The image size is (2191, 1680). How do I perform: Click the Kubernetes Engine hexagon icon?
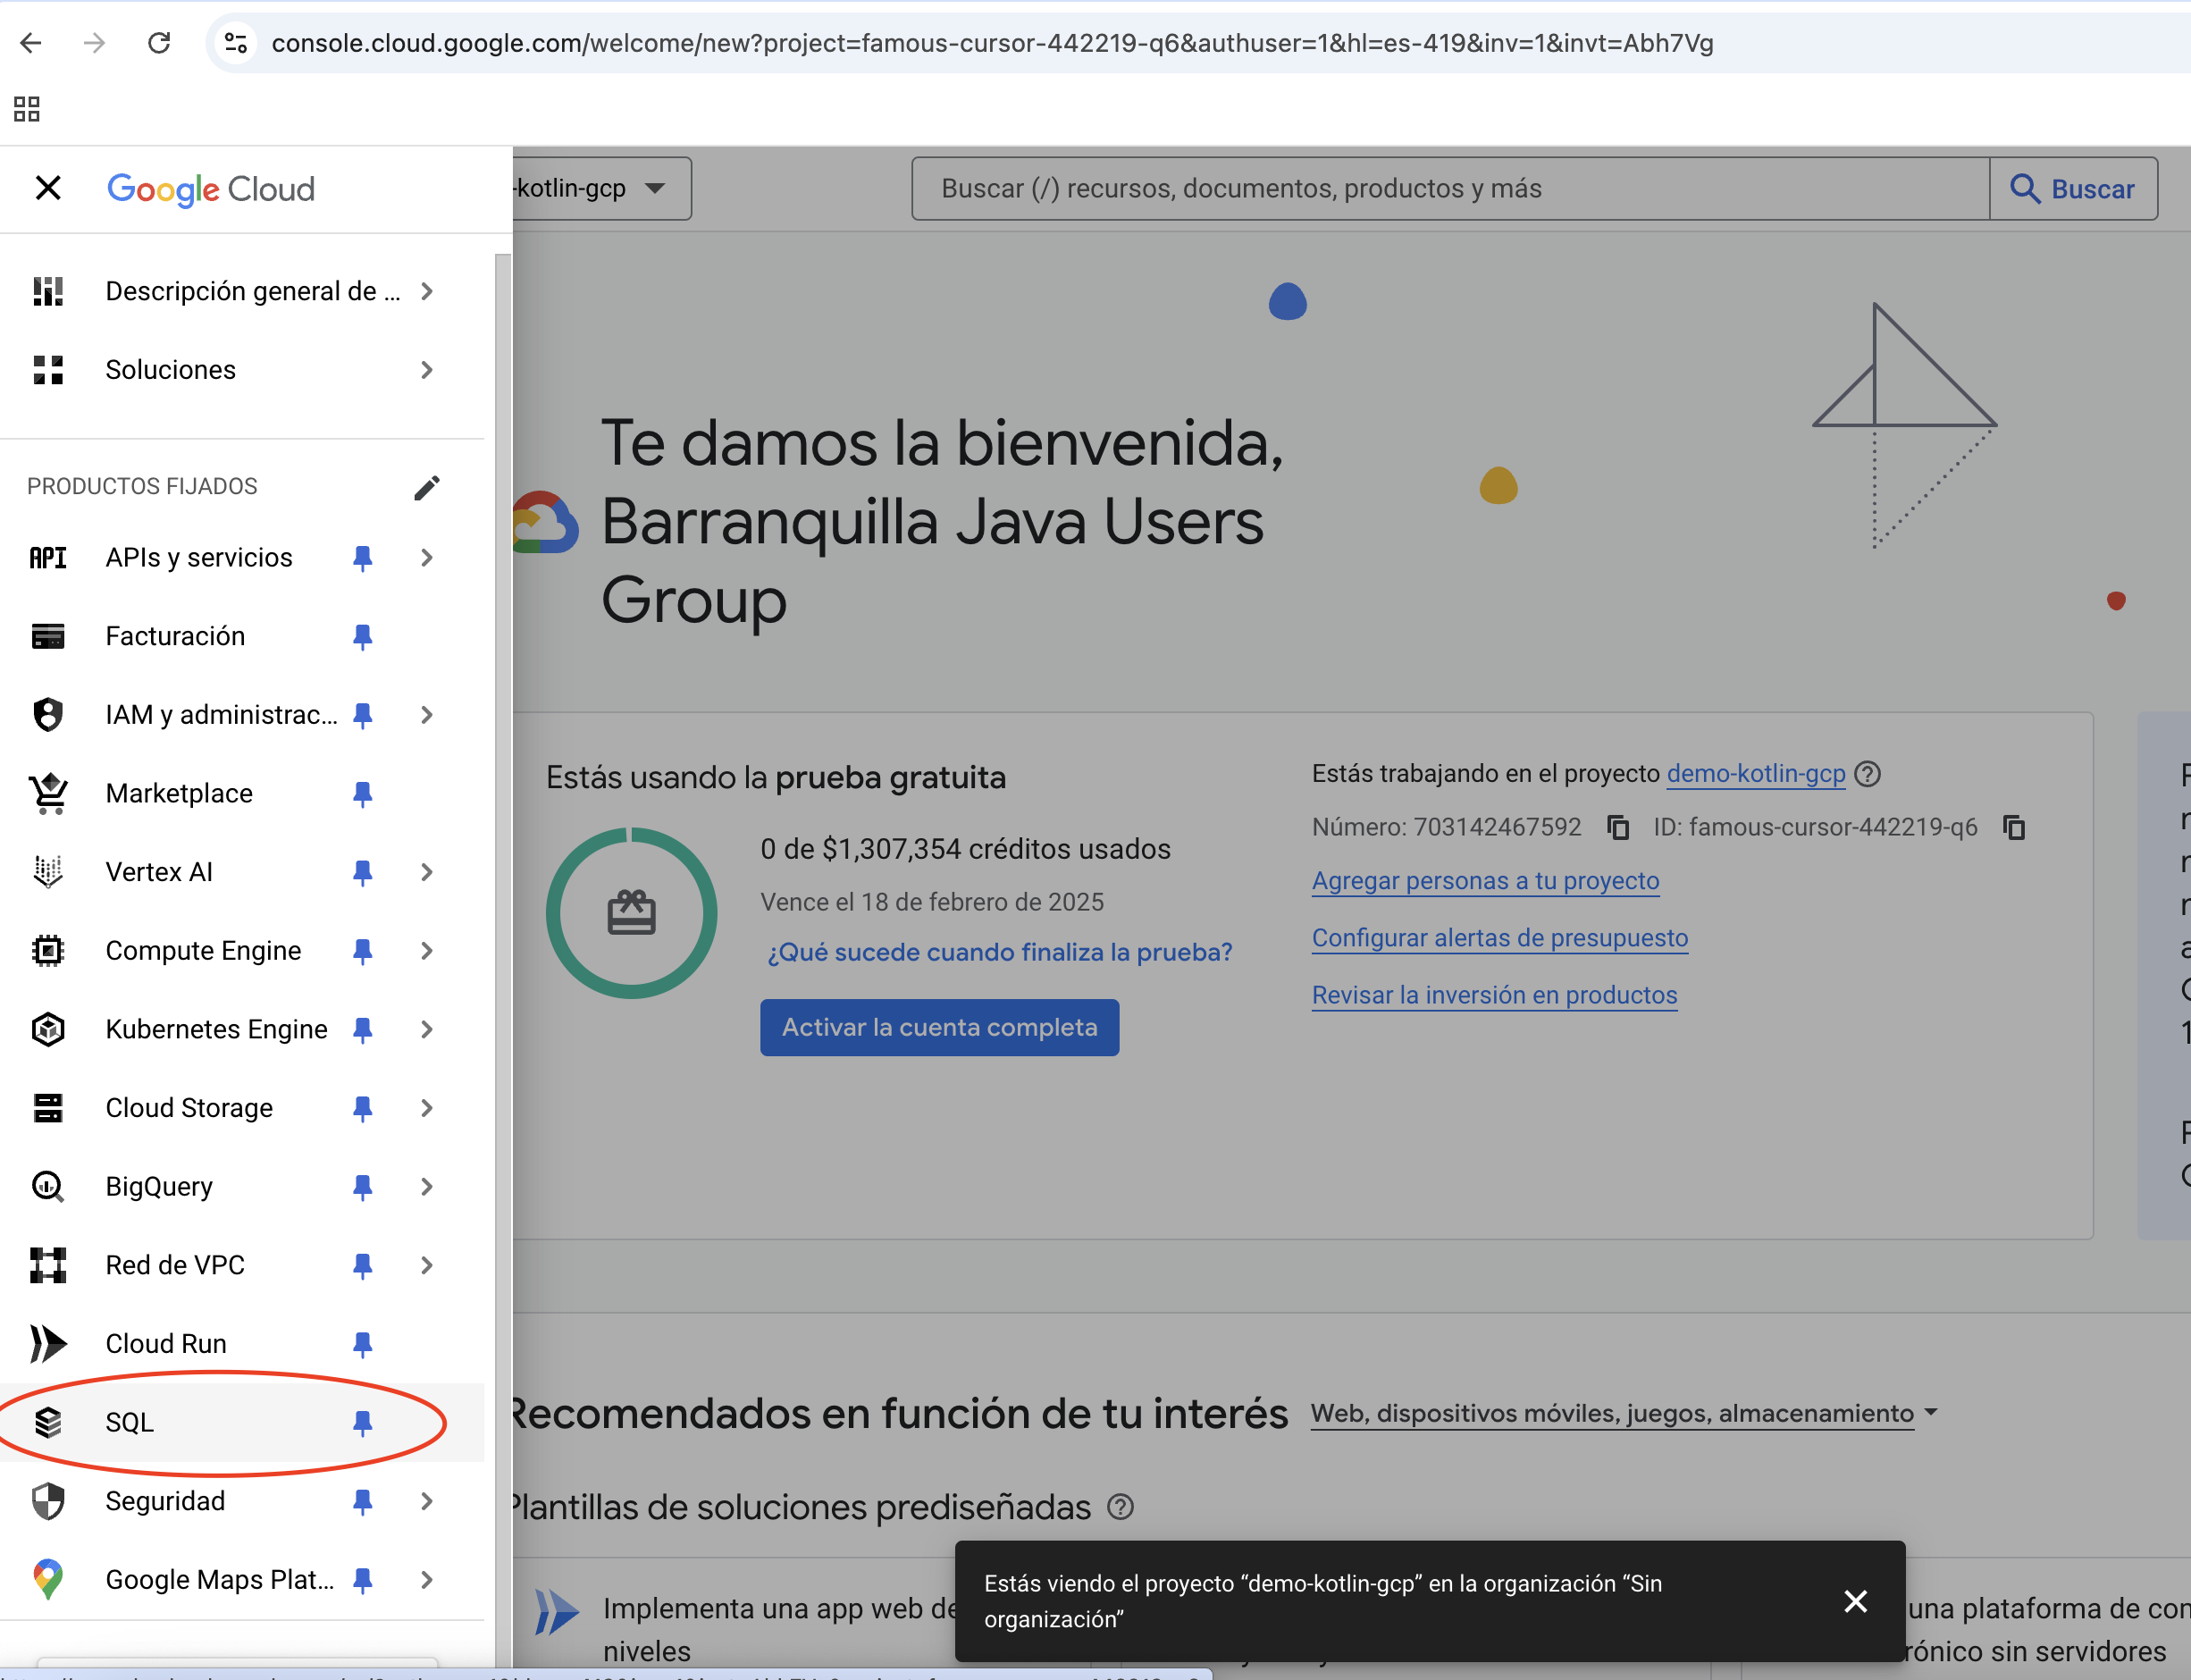coord(47,1029)
